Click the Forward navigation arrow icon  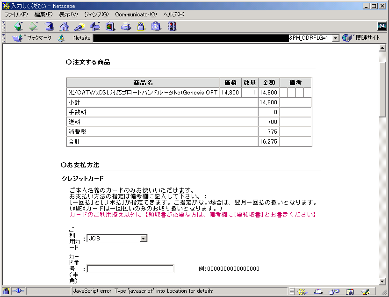[x=34, y=26]
